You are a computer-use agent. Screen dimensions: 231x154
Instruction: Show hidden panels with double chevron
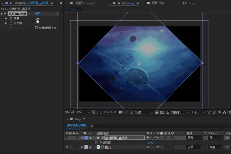(61, 3)
